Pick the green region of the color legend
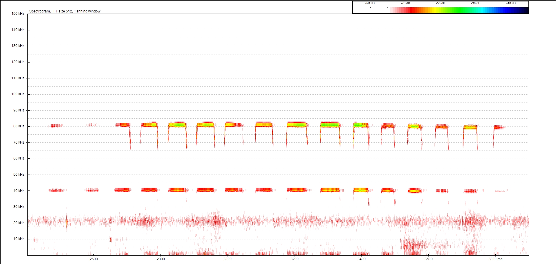The height and width of the screenshot is (264, 556). click(x=458, y=10)
